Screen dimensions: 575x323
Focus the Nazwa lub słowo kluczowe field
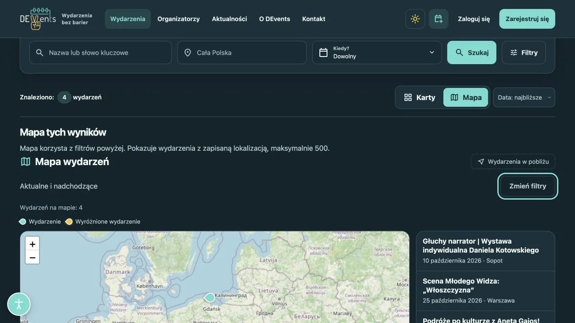coord(101,52)
